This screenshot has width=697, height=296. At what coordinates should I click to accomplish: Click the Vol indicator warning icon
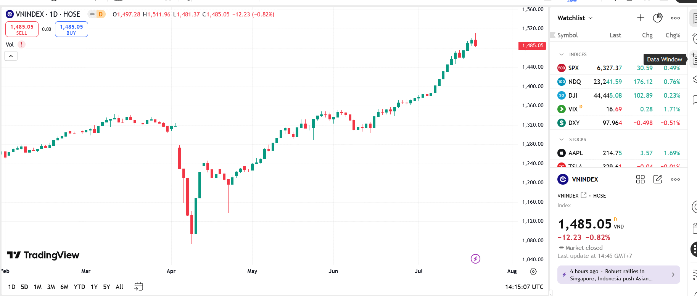coord(22,44)
